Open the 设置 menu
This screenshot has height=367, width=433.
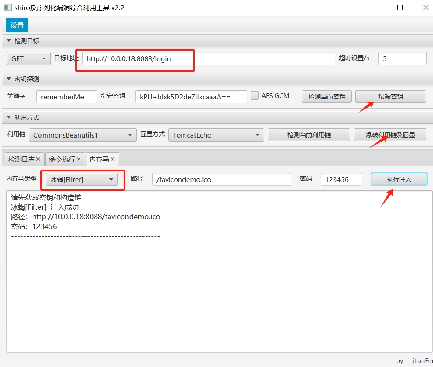coord(17,25)
